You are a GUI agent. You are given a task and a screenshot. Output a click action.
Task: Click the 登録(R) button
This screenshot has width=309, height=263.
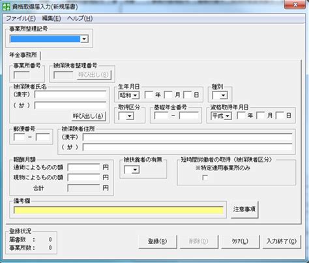coord(158,241)
